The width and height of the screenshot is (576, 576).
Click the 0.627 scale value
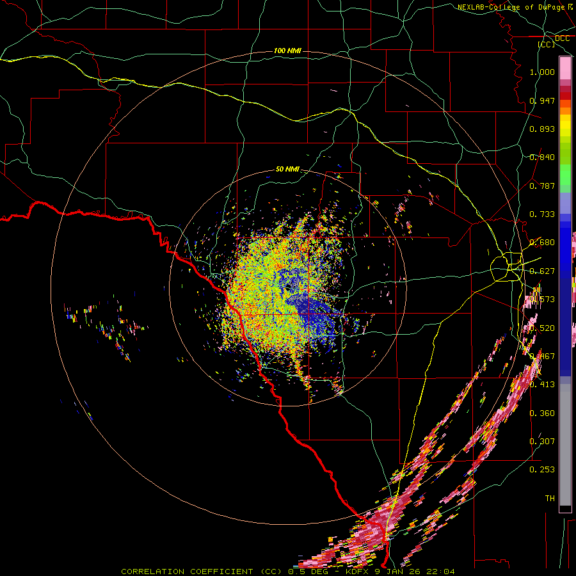(x=542, y=271)
